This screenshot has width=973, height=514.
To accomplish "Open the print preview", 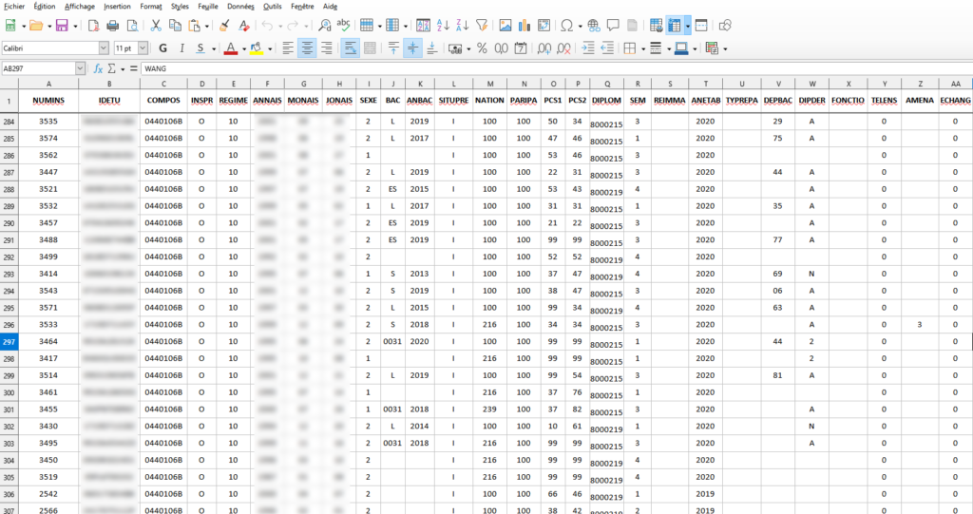I will coord(132,26).
